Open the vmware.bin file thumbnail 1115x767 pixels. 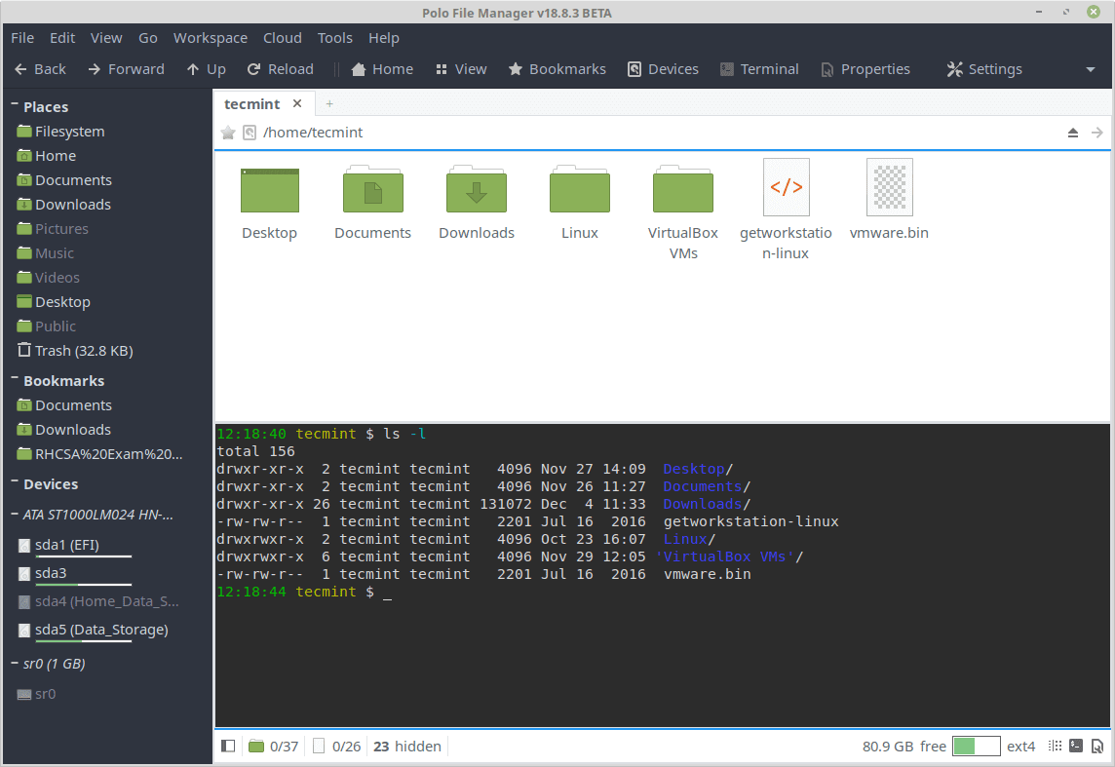[x=888, y=187]
